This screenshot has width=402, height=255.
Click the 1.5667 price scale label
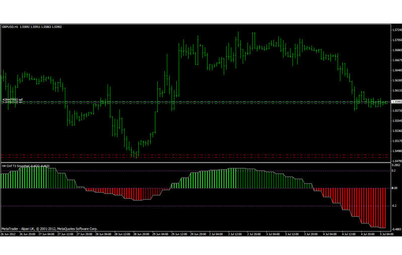click(397, 60)
